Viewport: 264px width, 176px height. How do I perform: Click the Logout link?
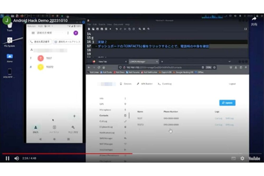coord(232,84)
